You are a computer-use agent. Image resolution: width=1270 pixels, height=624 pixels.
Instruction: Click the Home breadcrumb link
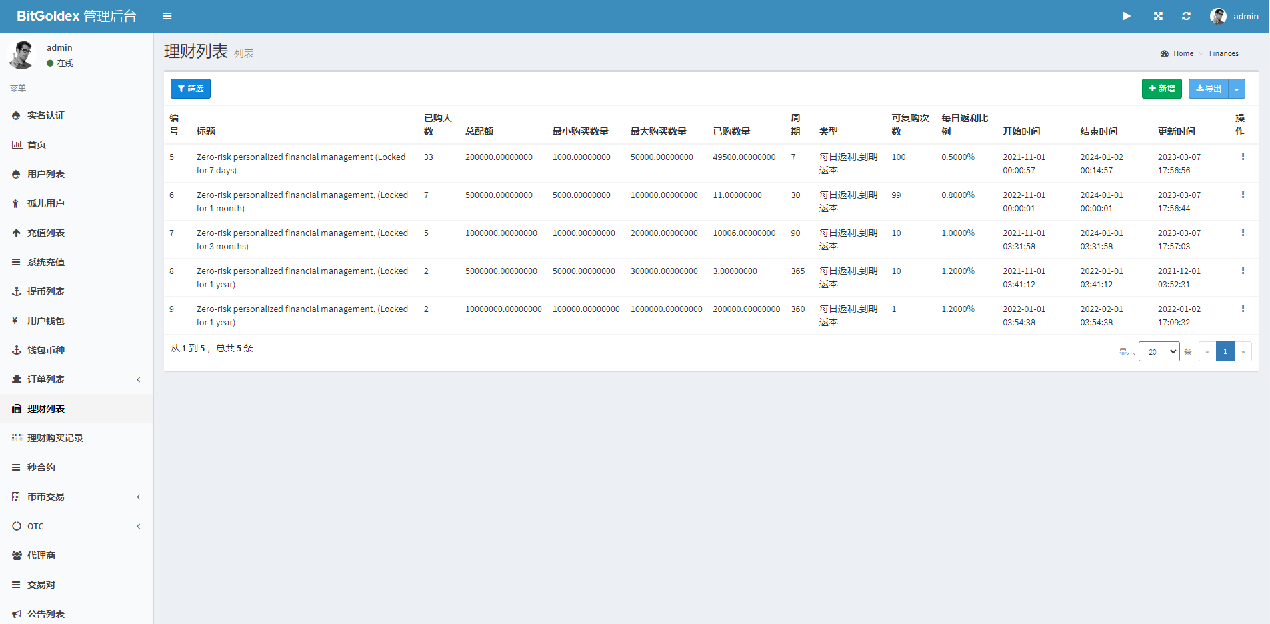pos(1183,53)
